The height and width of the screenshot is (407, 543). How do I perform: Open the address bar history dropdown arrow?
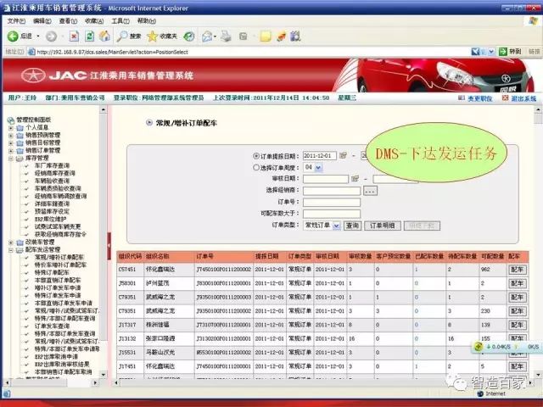coord(491,52)
